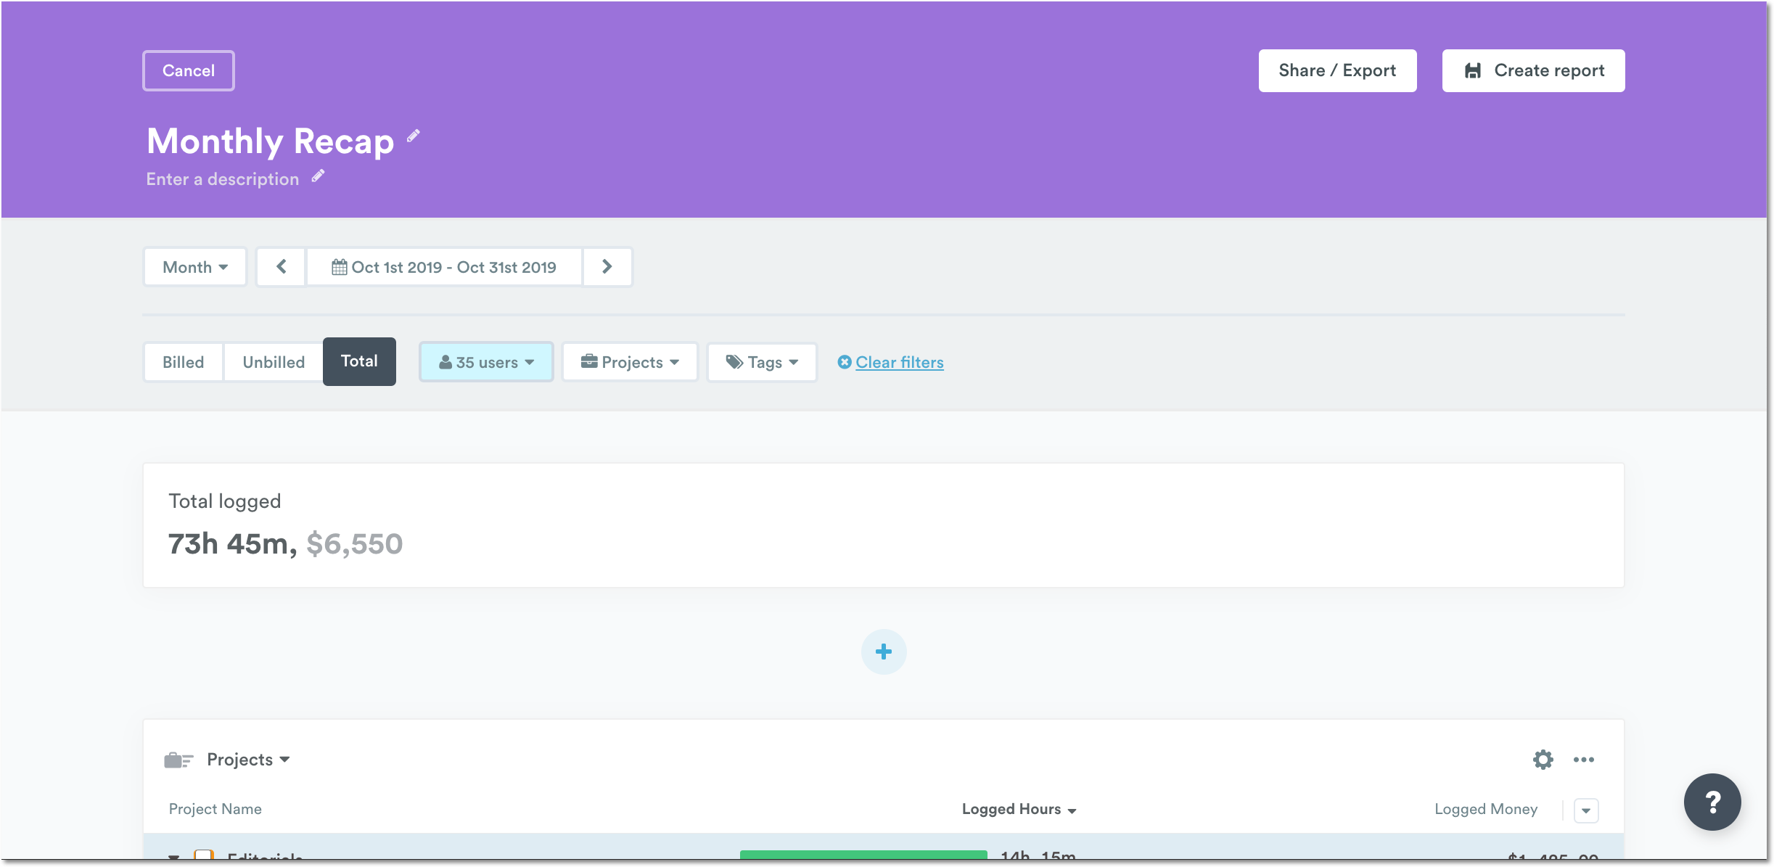Click the pencil icon beside Enter a description
Image resolution: width=1774 pixels, height=867 pixels.
click(x=317, y=176)
